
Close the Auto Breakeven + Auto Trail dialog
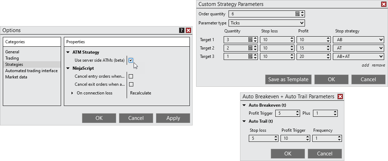tap(341, 97)
